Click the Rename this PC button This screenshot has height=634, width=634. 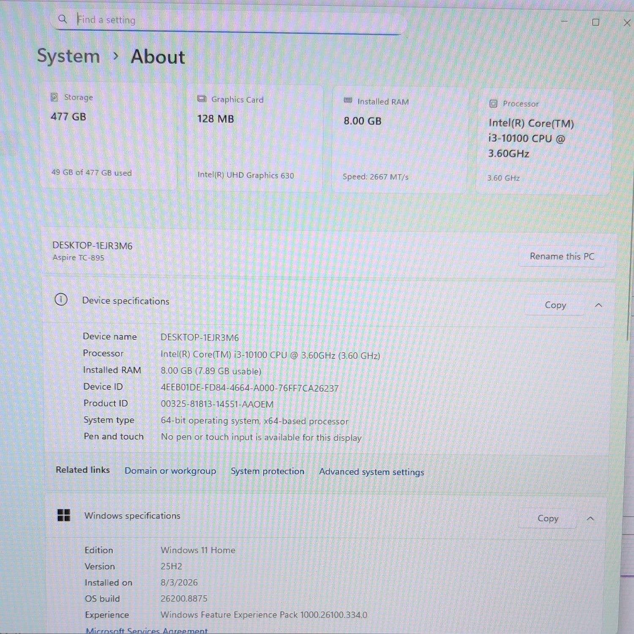(x=562, y=257)
